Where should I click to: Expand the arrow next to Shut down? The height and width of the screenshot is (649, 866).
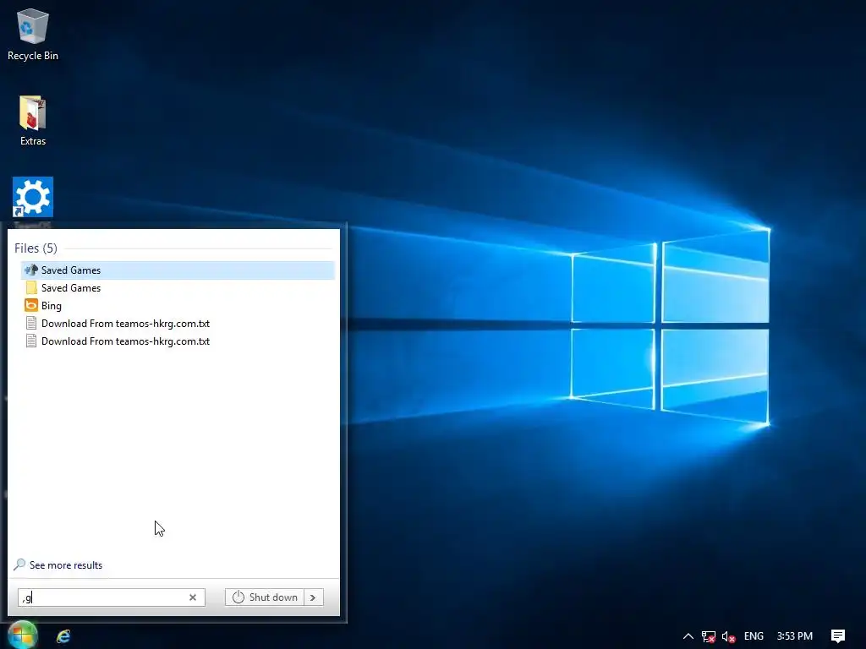pyautogui.click(x=313, y=597)
